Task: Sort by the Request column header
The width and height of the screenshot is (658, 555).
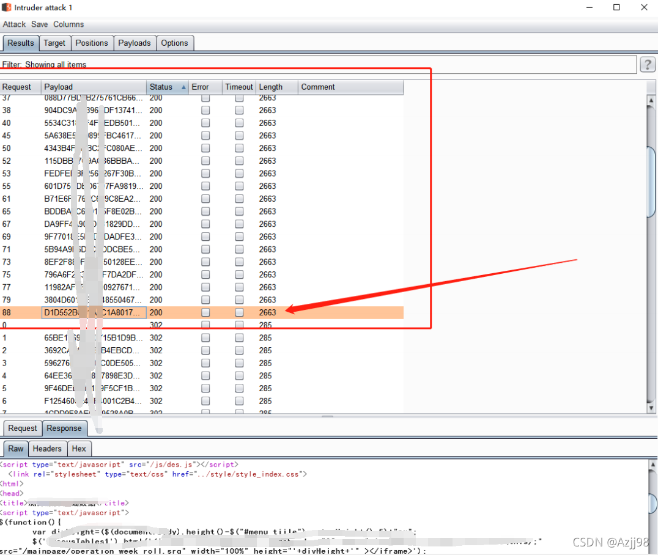Action: [21, 87]
